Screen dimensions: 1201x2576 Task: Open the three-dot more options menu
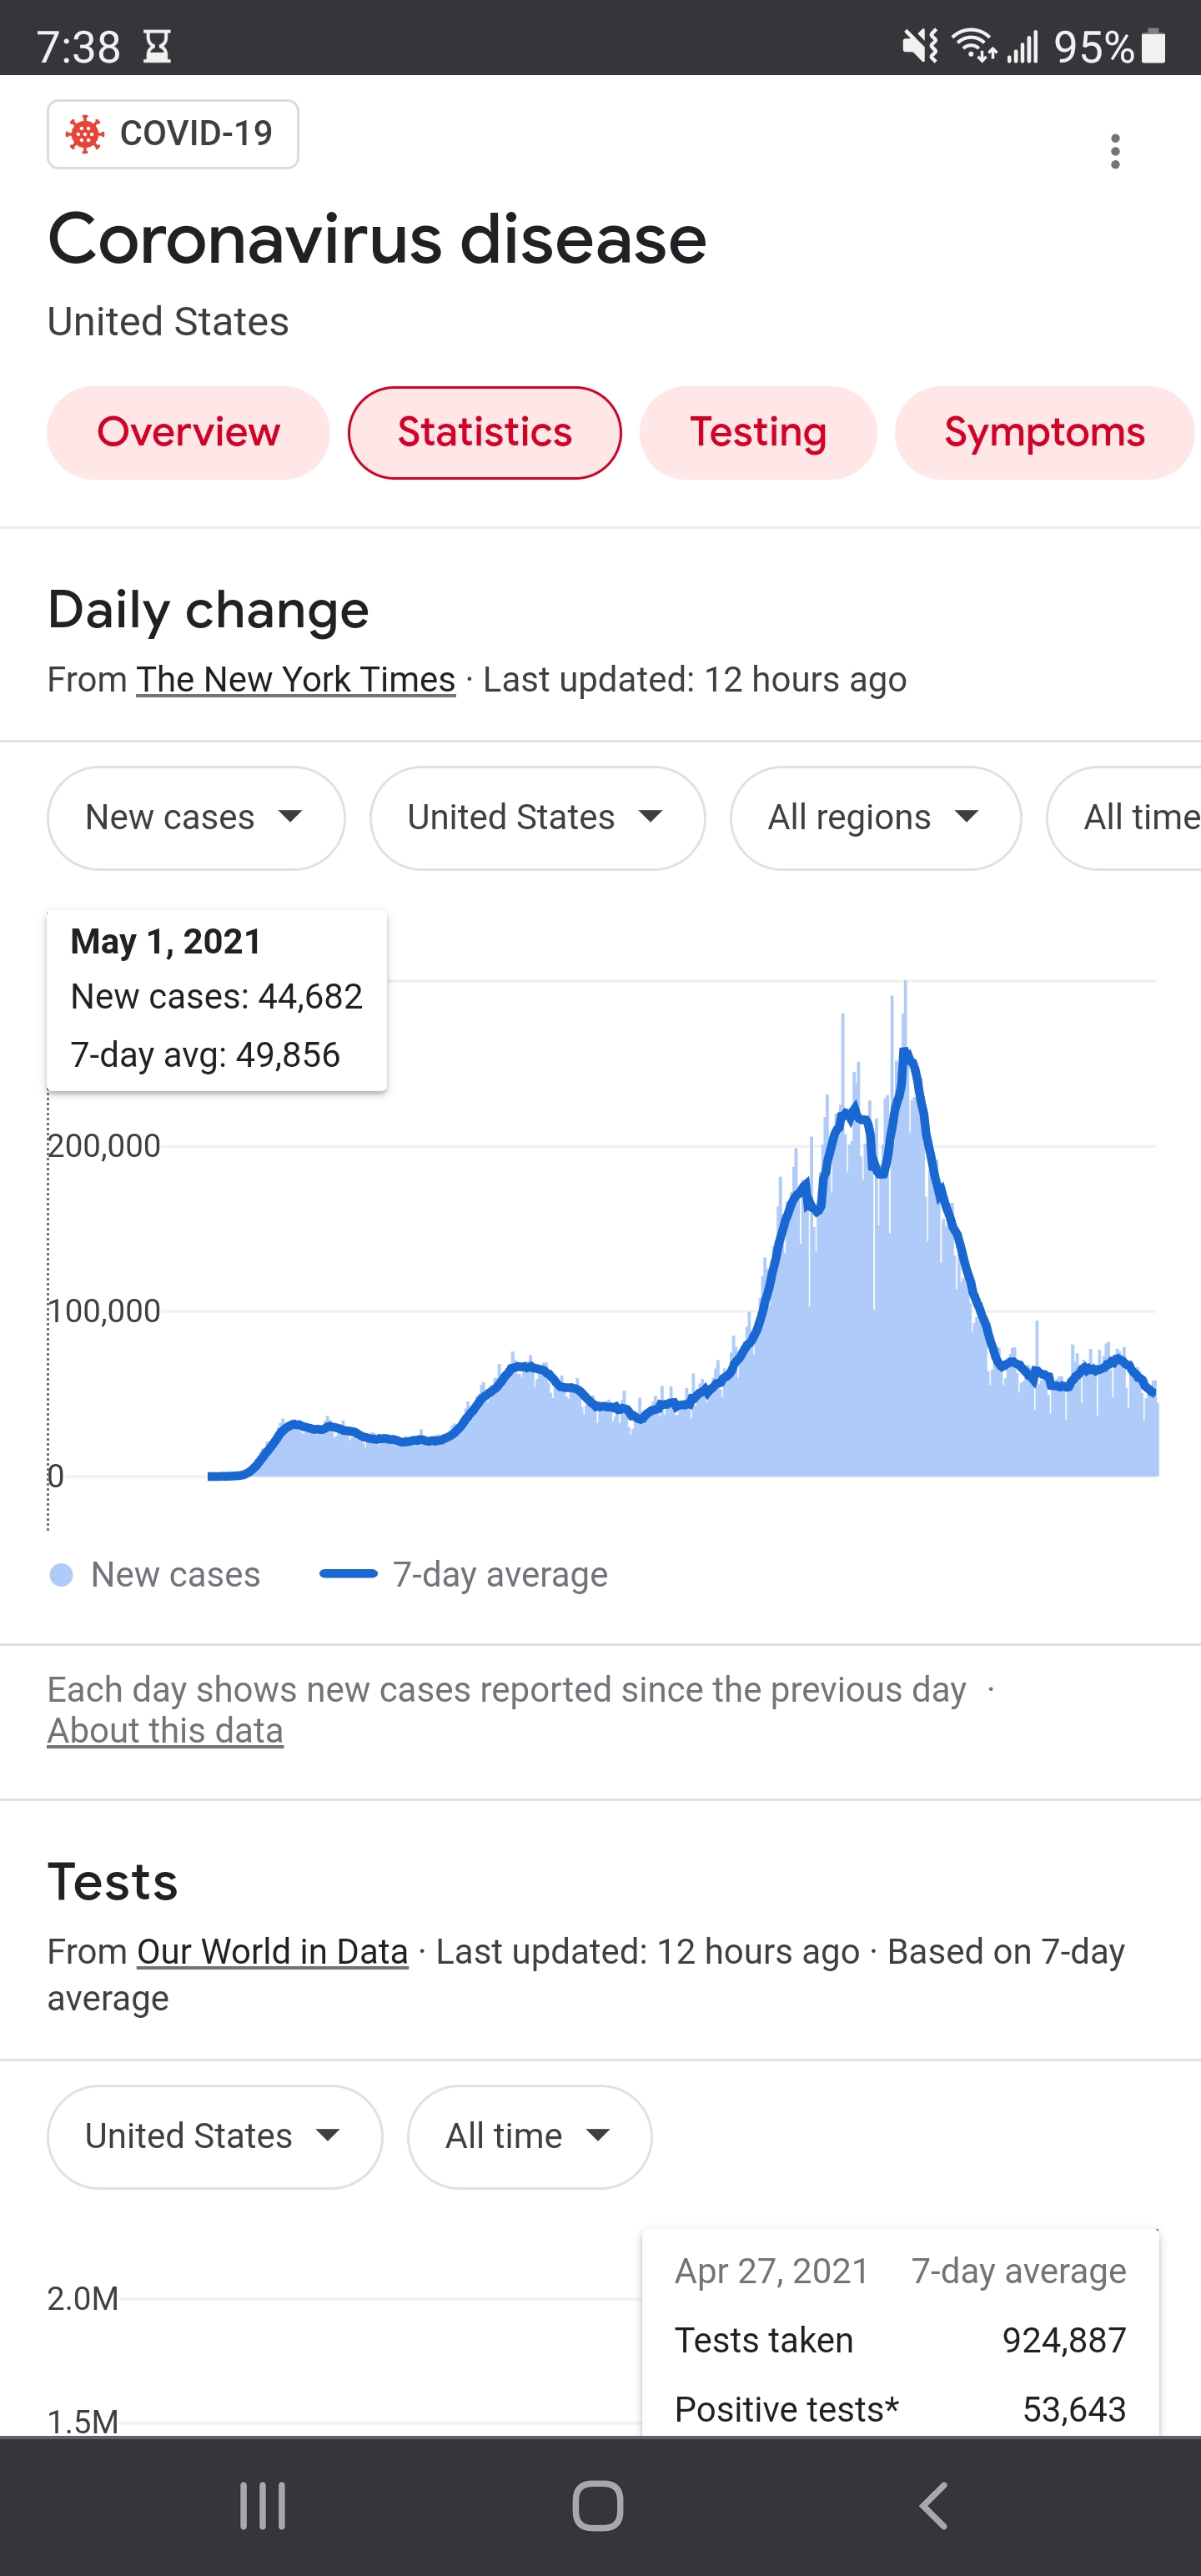[x=1115, y=151]
